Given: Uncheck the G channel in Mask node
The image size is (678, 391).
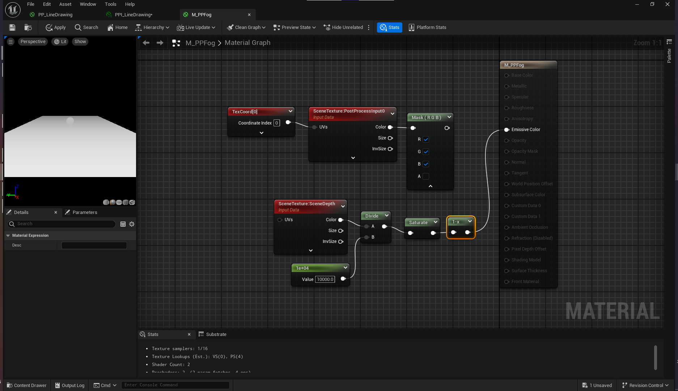Looking at the screenshot, I should [x=426, y=152].
